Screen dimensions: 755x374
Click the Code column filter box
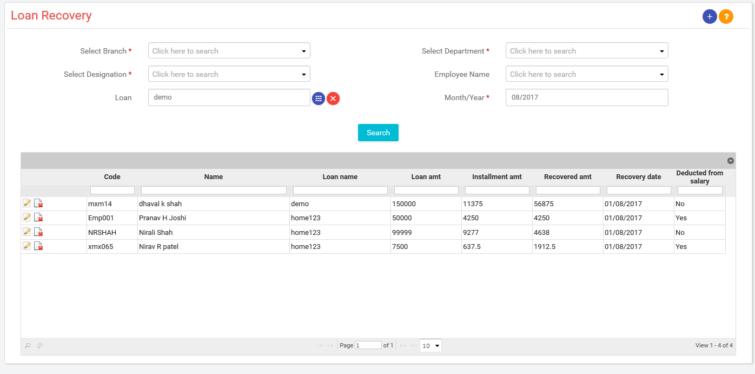[x=112, y=191]
